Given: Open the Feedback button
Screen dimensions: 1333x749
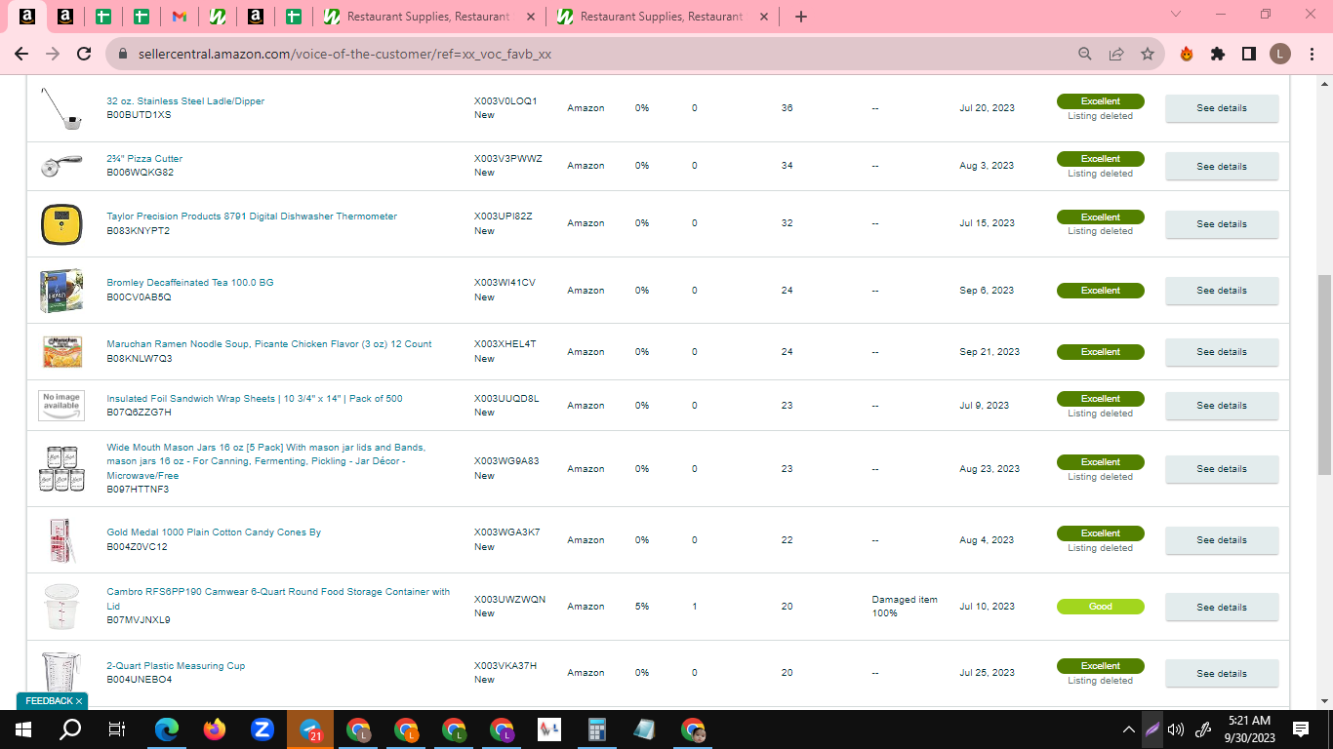Looking at the screenshot, I should [x=53, y=701].
